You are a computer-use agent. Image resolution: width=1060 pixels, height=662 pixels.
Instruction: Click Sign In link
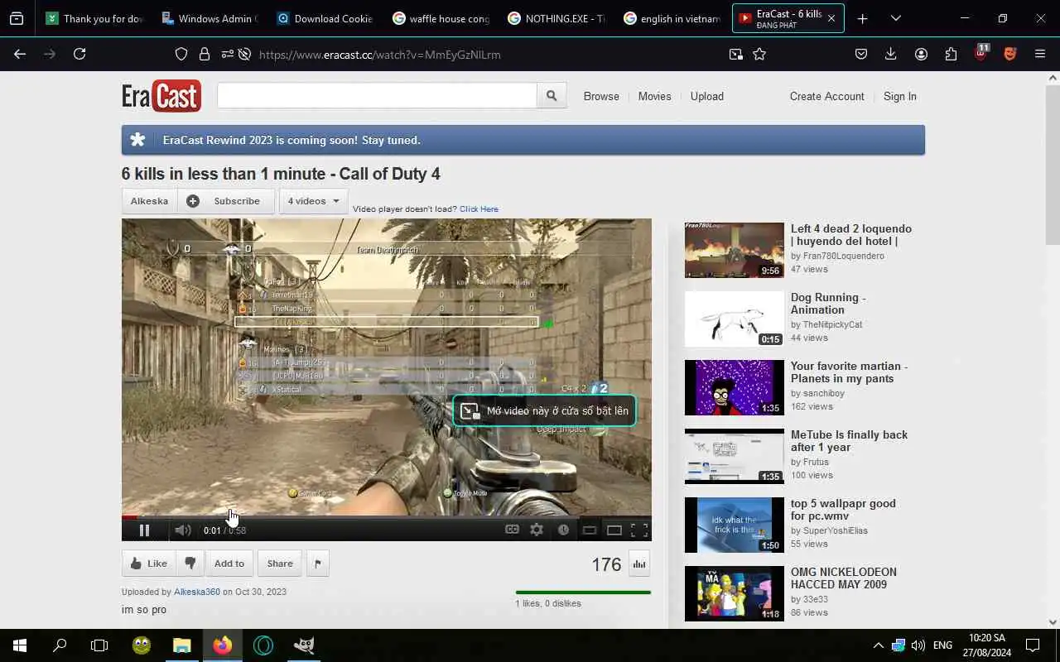click(899, 96)
